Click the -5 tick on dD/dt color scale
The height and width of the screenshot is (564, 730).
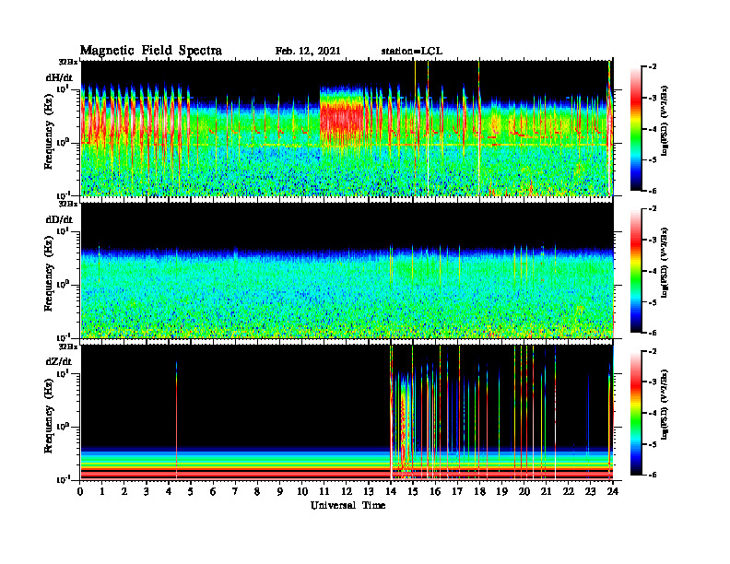pyautogui.click(x=653, y=302)
